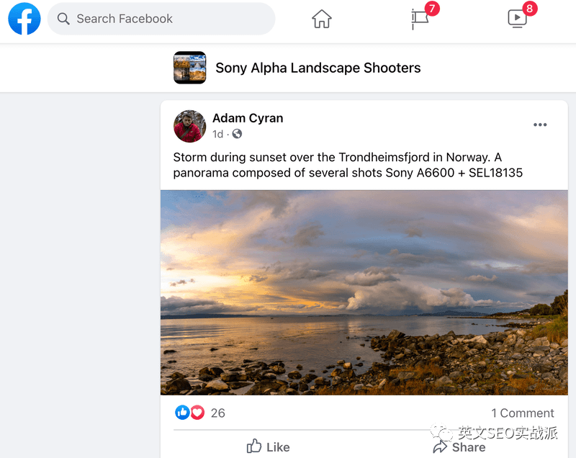Screen dimensions: 576x458
Task: Open the Pages flag icon
Action: coord(420,19)
